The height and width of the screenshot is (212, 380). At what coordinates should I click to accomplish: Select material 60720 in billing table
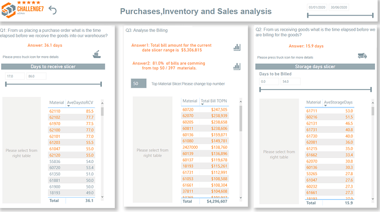(x=188, y=110)
